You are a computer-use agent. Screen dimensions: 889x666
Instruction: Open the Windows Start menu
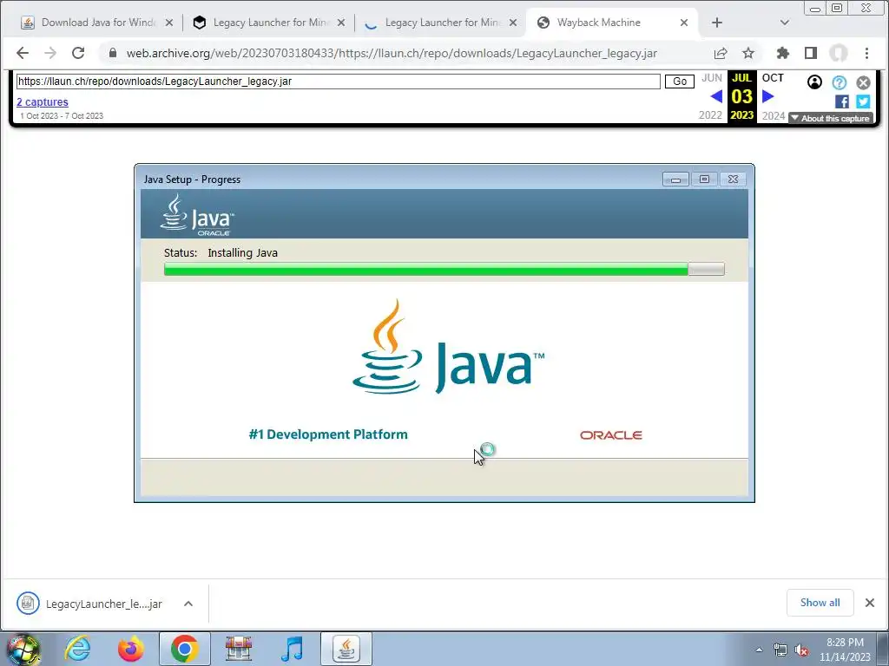point(23,649)
